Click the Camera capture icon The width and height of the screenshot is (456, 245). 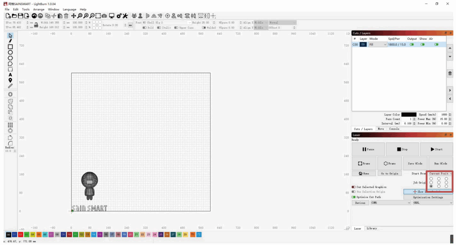tap(104, 16)
